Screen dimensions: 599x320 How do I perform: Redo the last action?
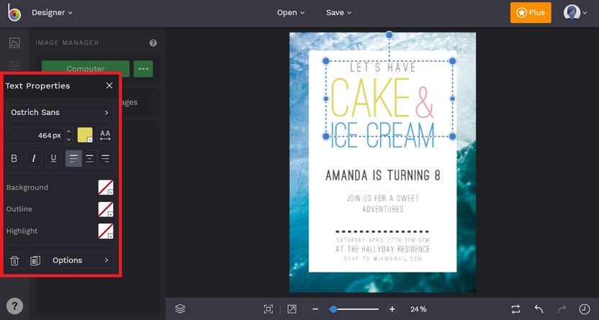(x=562, y=309)
